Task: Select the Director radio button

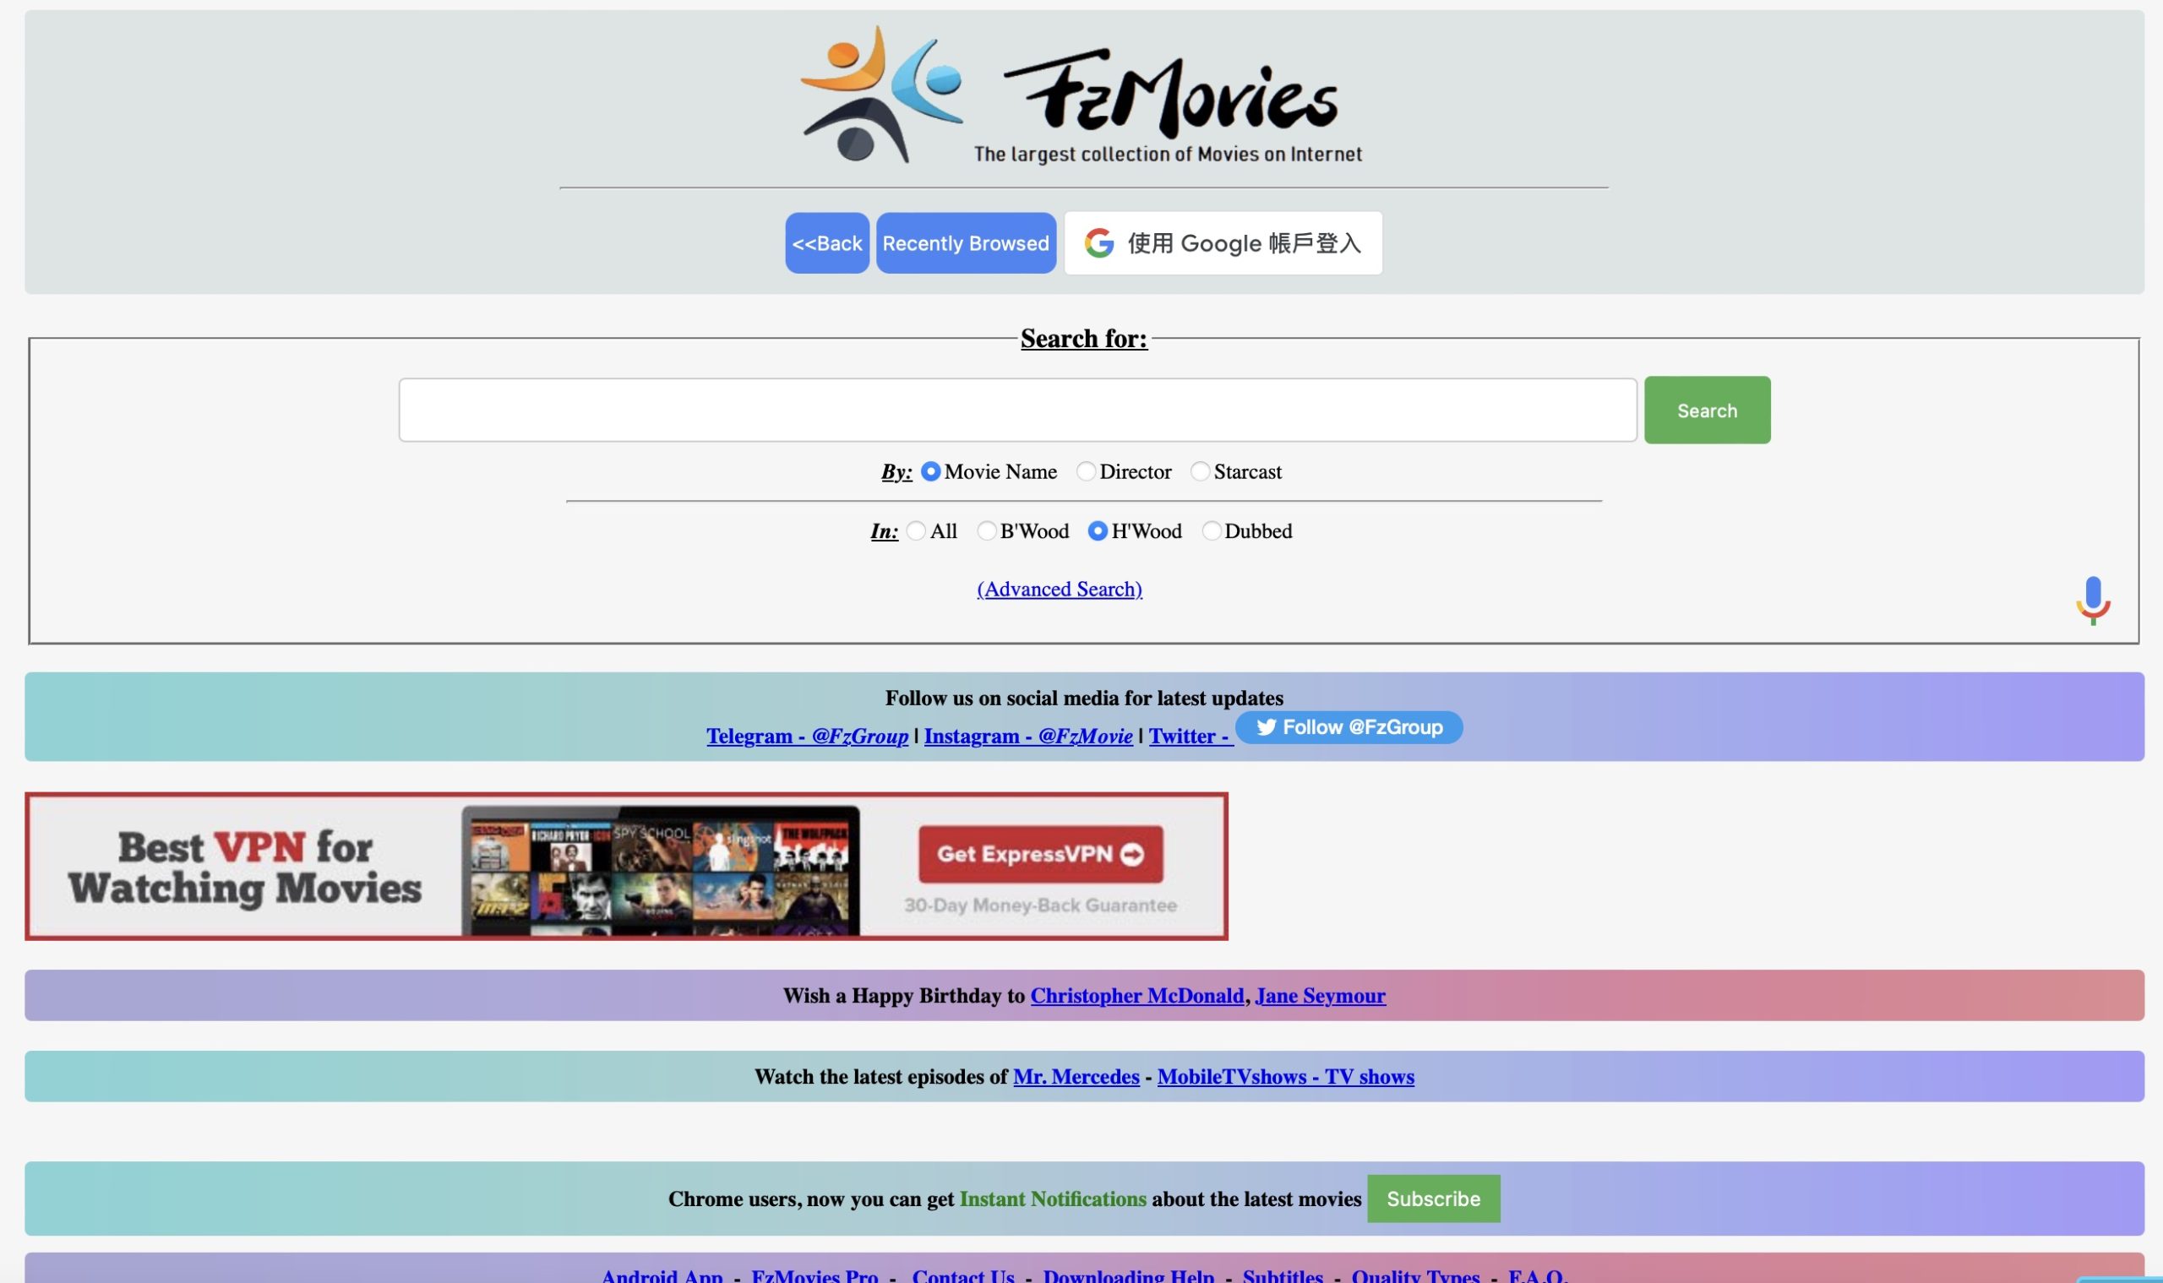Action: pos(1086,472)
